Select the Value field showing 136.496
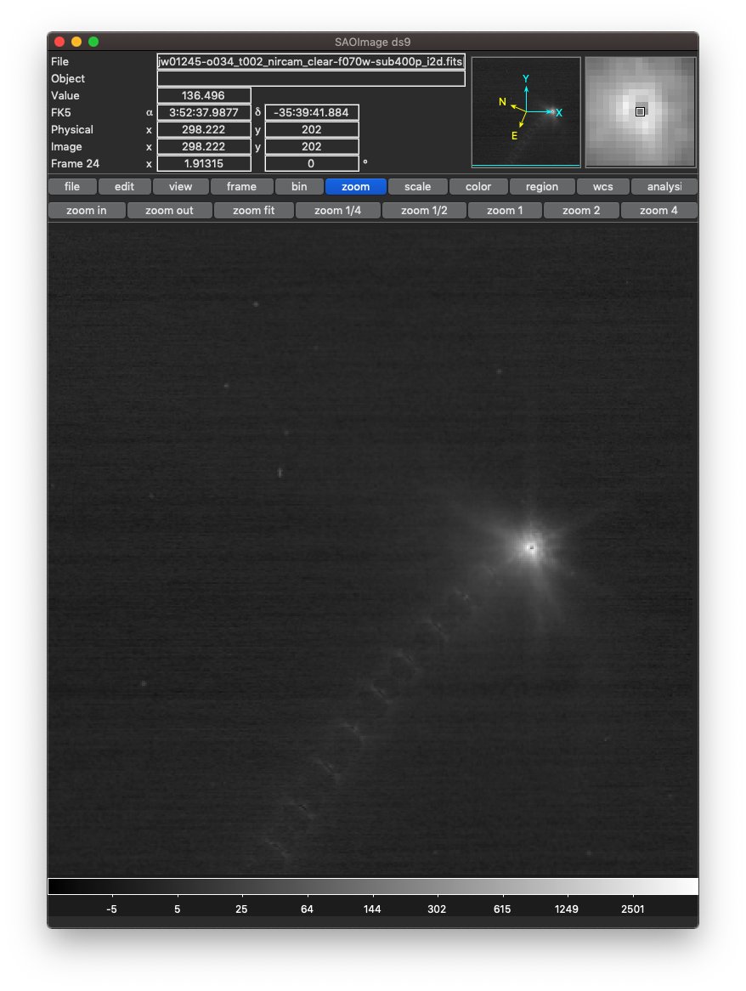Image resolution: width=746 pixels, height=991 pixels. click(204, 95)
